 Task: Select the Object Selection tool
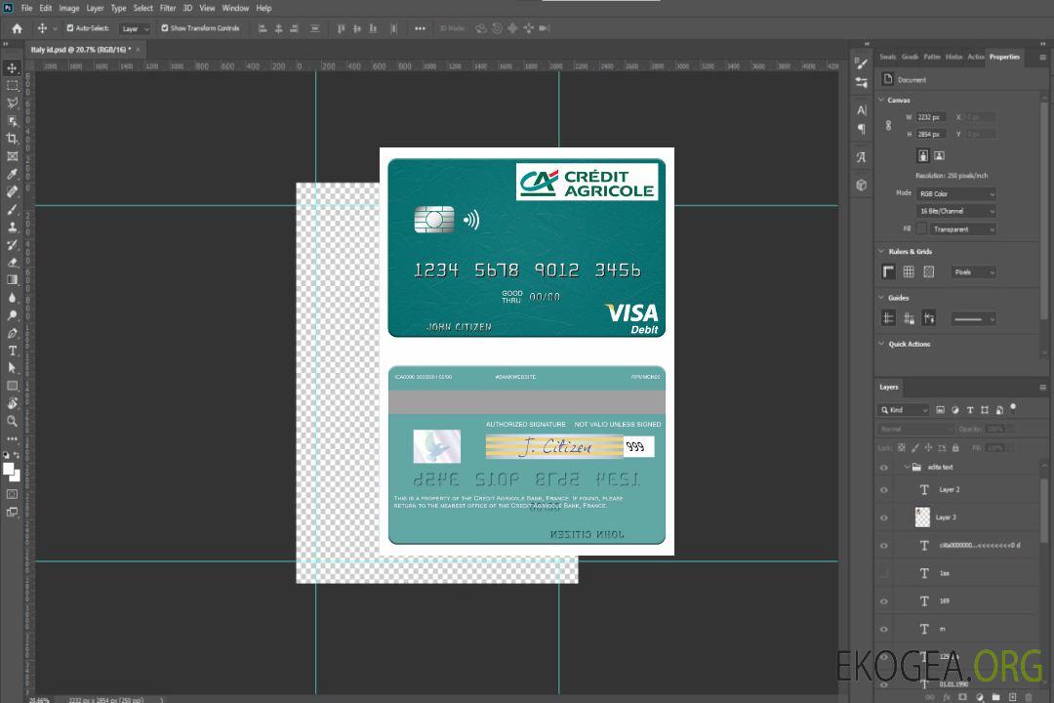12,121
